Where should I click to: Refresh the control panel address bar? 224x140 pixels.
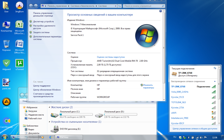(120, 6)
